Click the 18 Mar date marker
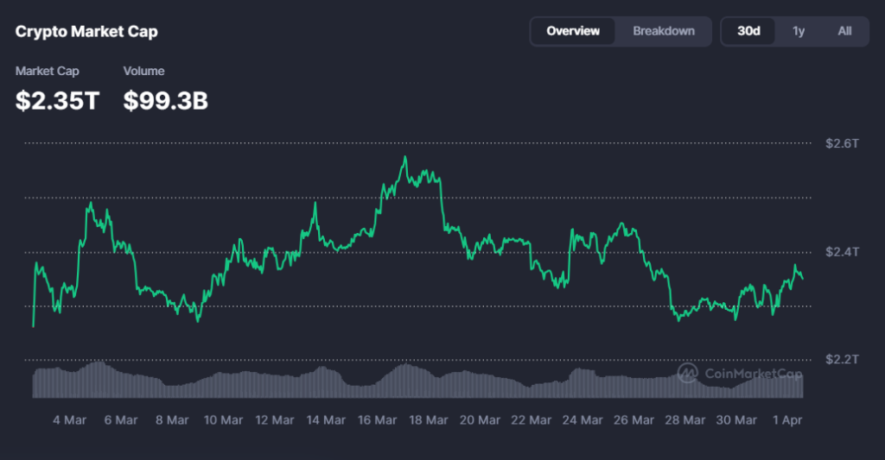 [428, 420]
